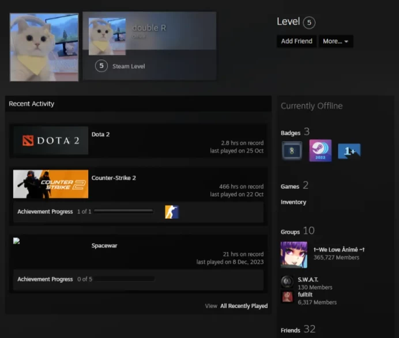The height and width of the screenshot is (338, 399).
Task: Click the Recent Activity header
Action: coord(32,104)
